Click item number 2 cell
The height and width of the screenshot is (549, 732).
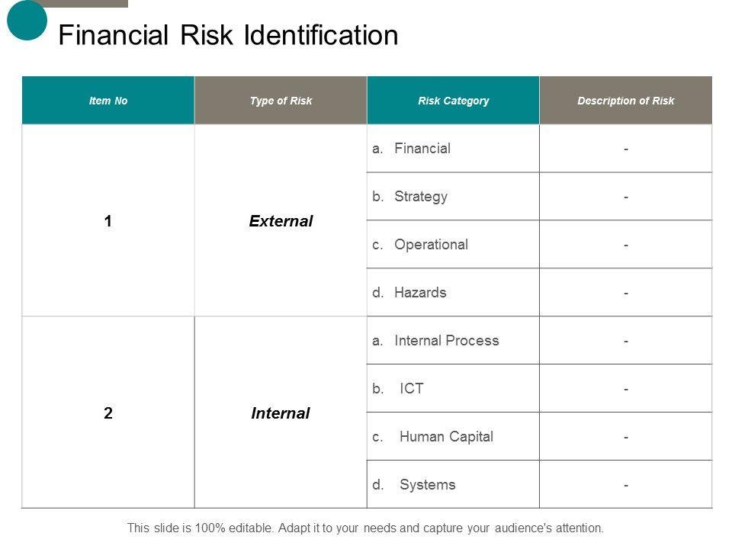click(108, 413)
